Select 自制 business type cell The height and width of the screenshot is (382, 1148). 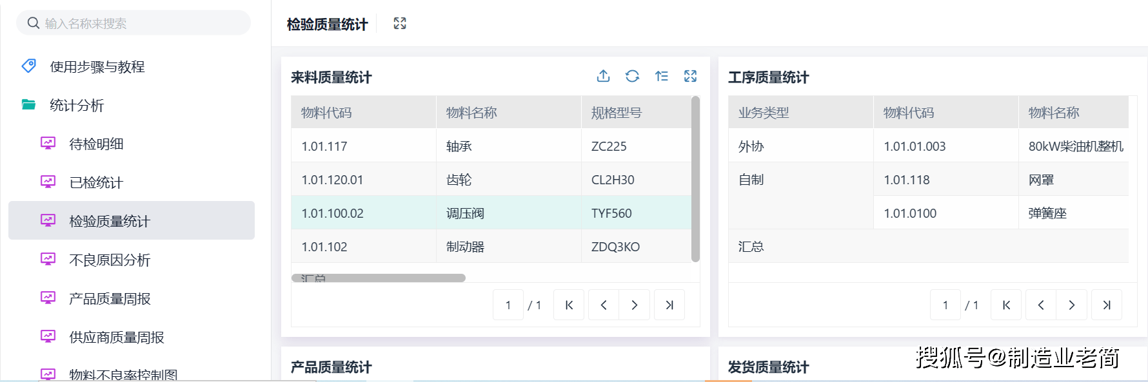pos(801,196)
